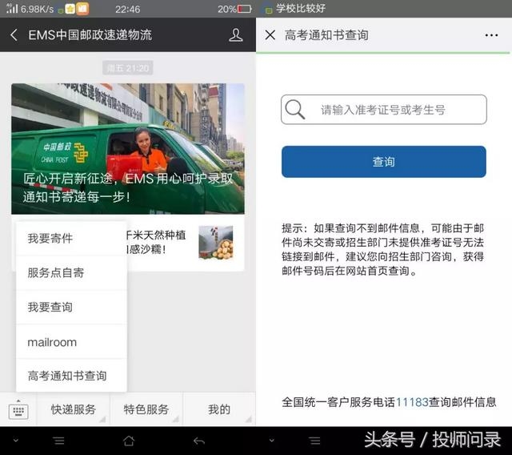Open the EMS account profile icon
This screenshot has height=455, width=512.
(x=236, y=34)
